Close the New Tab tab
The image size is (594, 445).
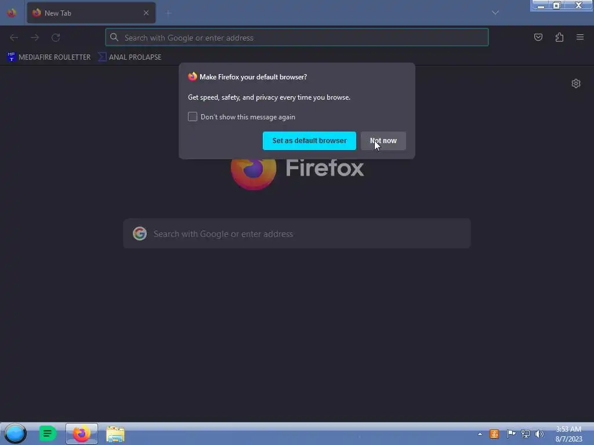click(x=146, y=13)
